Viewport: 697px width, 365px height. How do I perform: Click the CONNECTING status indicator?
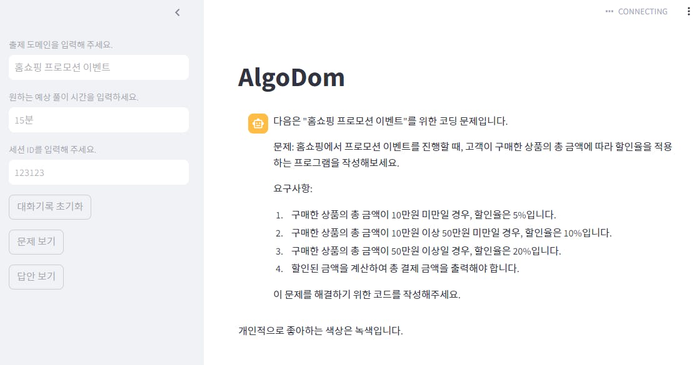click(x=636, y=11)
